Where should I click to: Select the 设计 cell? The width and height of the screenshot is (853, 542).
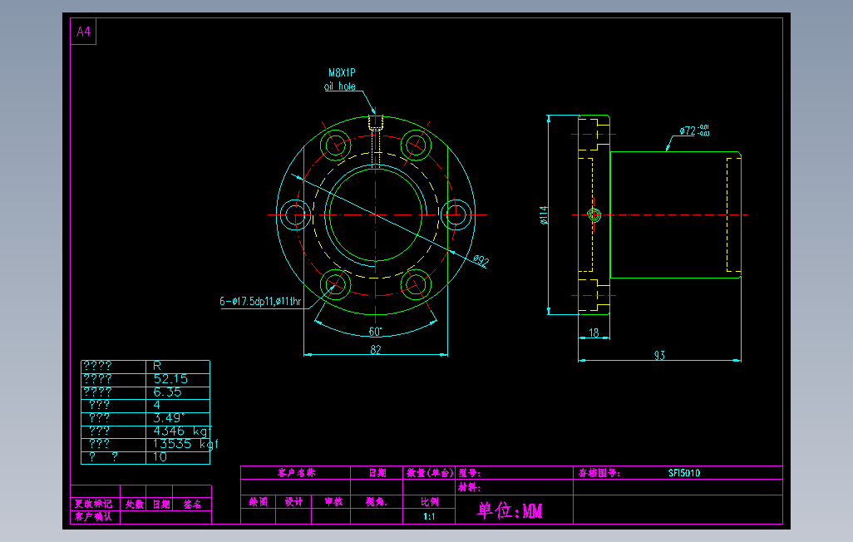293,502
